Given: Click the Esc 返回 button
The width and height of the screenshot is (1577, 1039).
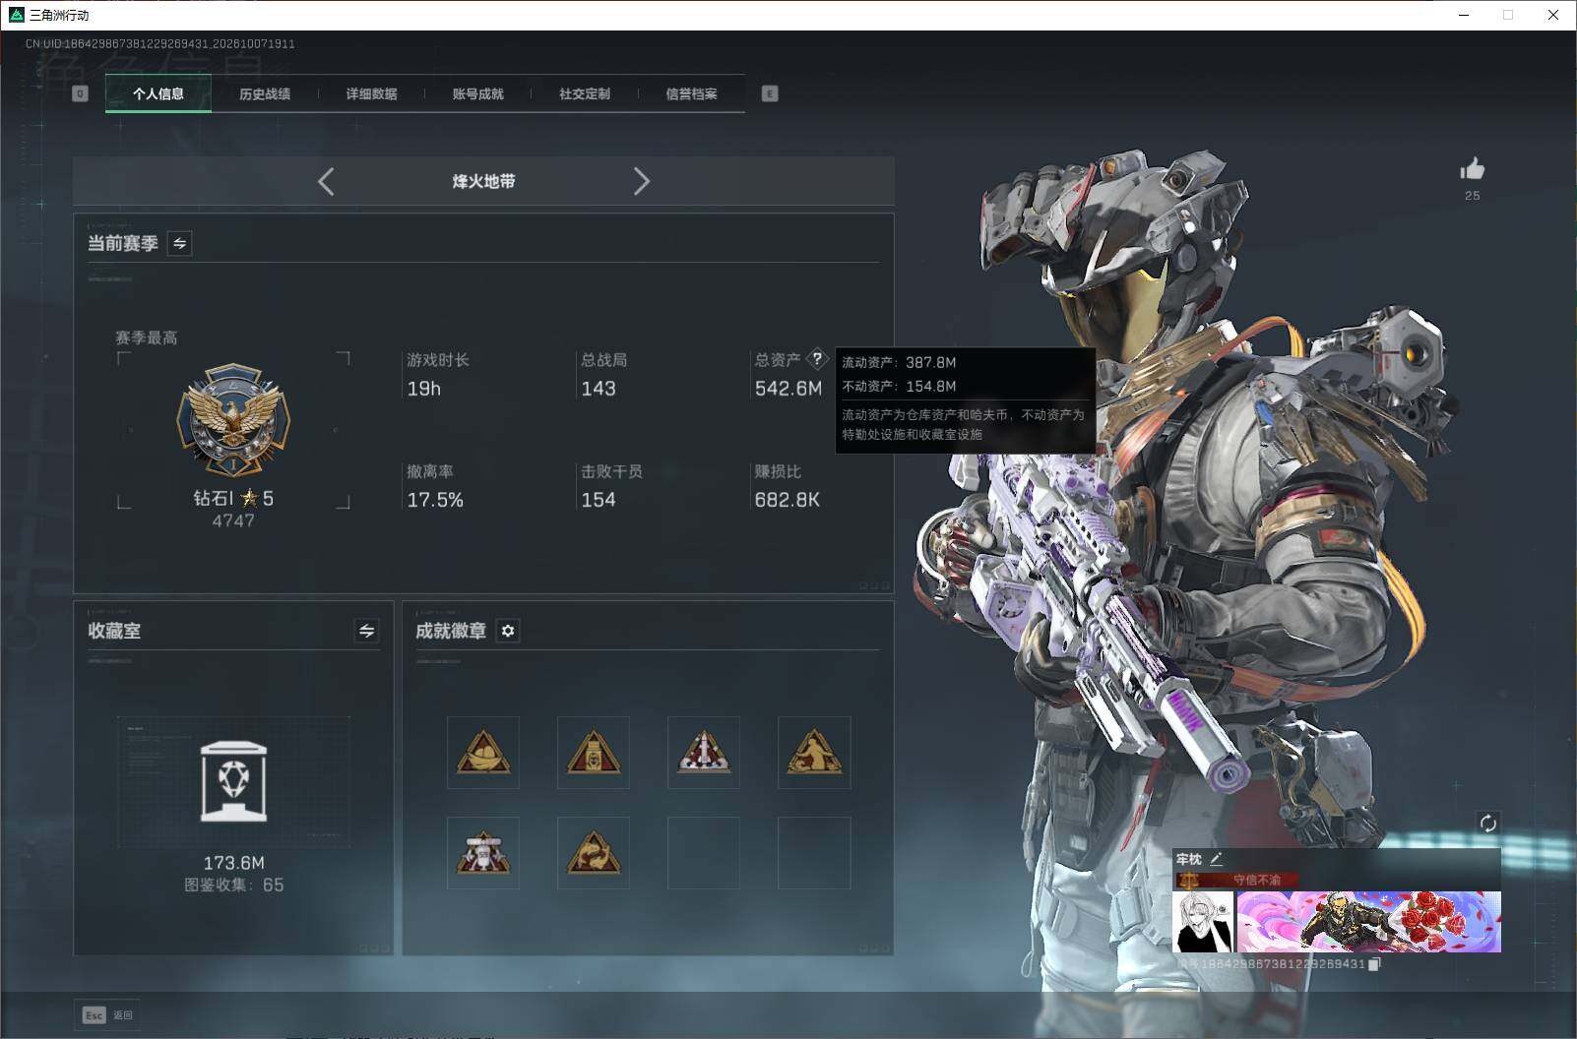Looking at the screenshot, I should pyautogui.click(x=107, y=1014).
